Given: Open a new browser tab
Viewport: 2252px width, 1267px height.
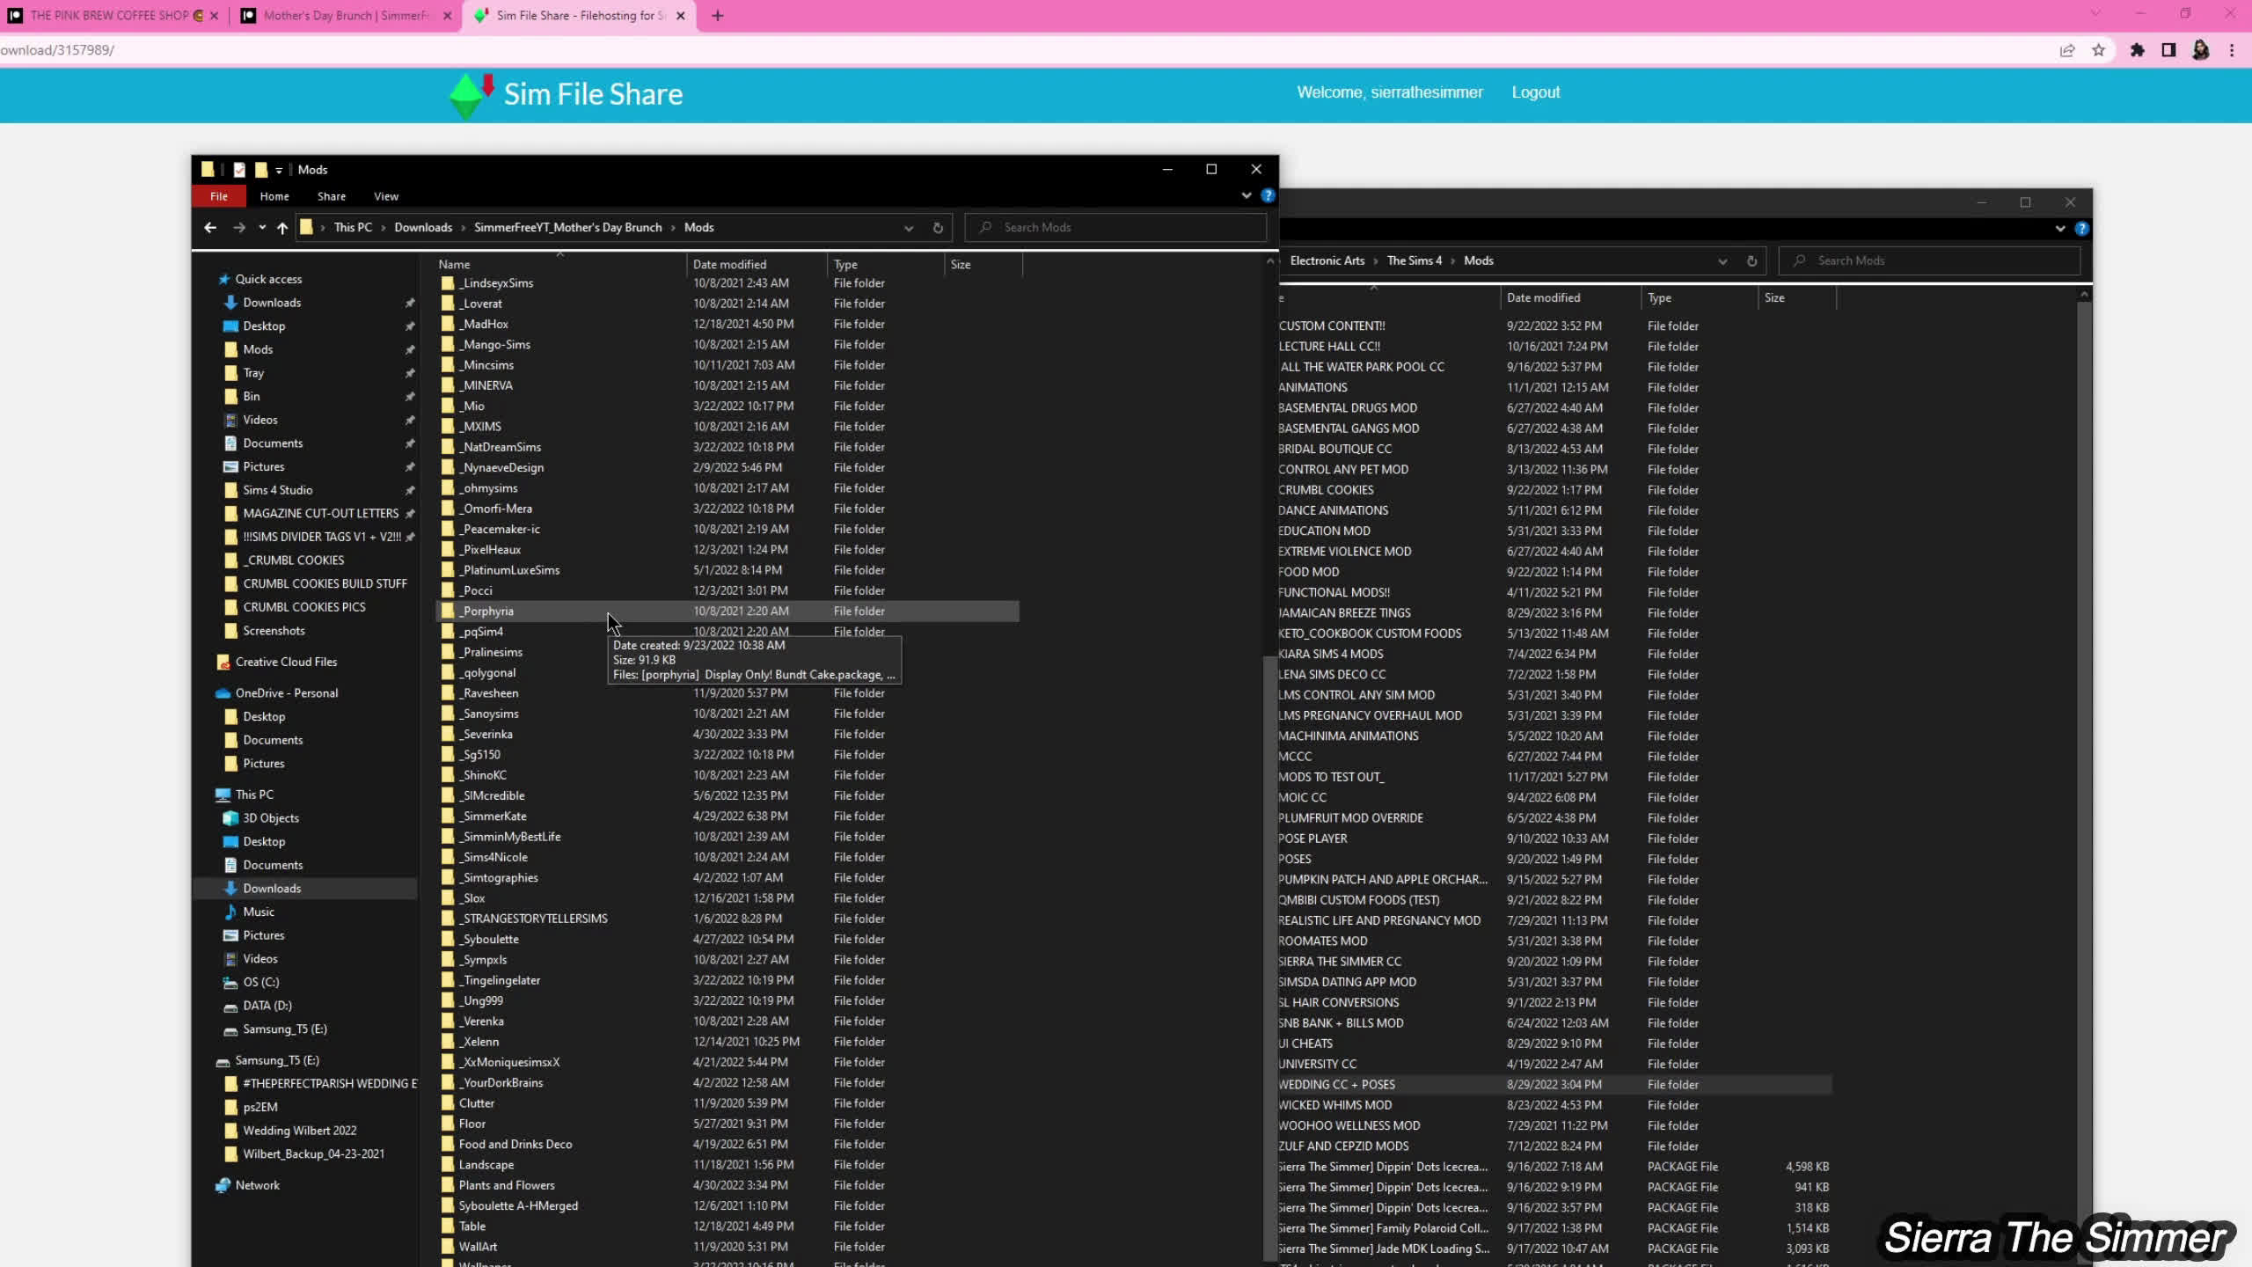Looking at the screenshot, I should [718, 15].
